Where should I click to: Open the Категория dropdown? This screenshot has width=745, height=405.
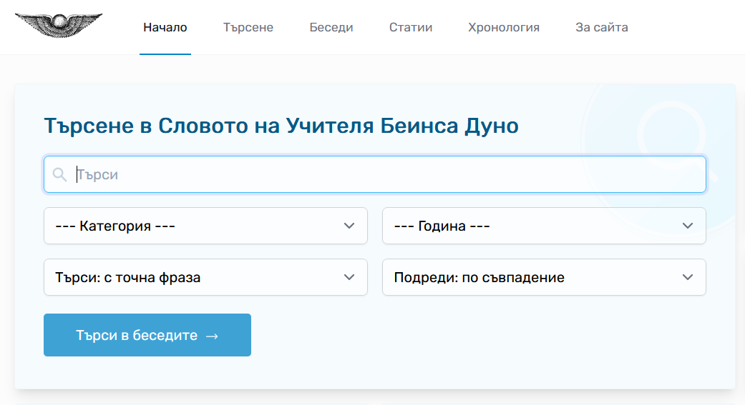point(205,226)
